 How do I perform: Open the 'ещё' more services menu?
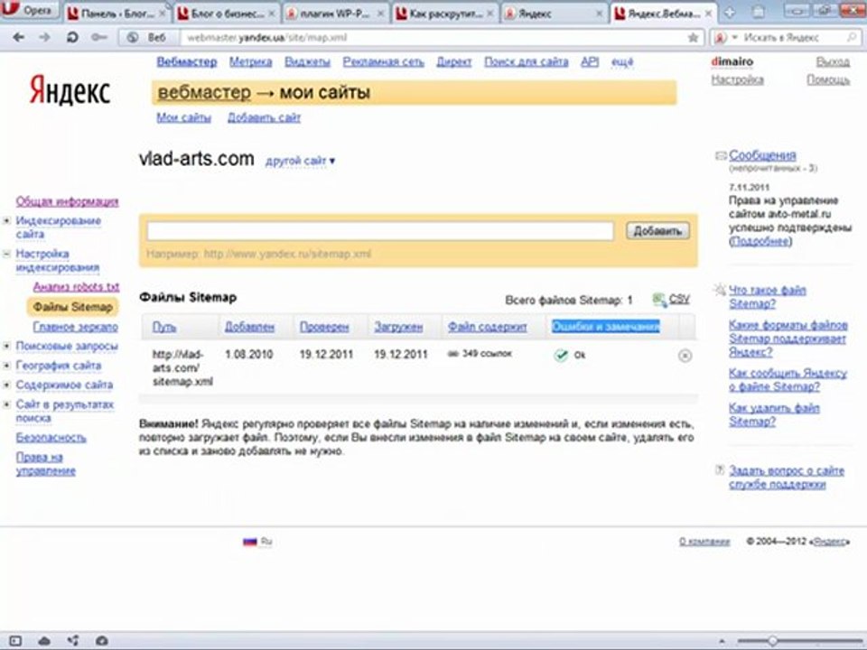click(622, 62)
